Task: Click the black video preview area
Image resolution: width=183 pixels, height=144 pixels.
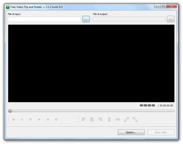Action: tap(91, 63)
